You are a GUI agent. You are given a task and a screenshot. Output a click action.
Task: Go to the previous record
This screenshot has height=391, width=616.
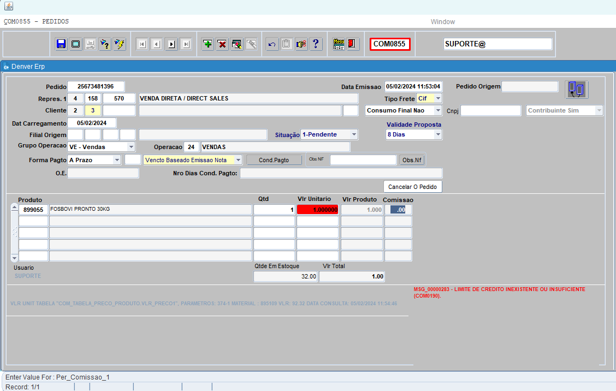point(157,44)
